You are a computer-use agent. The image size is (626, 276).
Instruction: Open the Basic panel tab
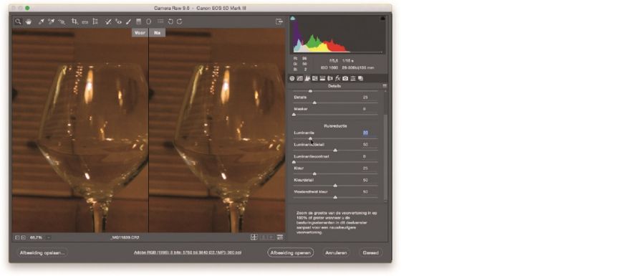292,79
